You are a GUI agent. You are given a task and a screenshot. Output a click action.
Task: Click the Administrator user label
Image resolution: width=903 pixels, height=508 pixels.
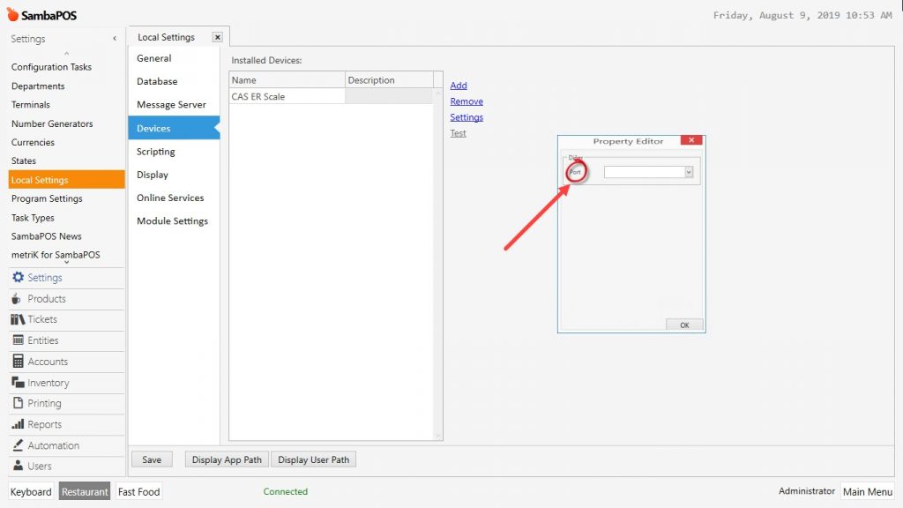(806, 490)
